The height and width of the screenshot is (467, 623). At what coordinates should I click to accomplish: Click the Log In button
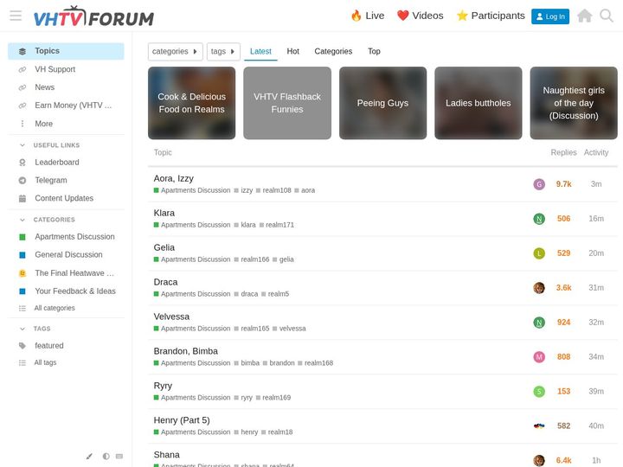550,16
